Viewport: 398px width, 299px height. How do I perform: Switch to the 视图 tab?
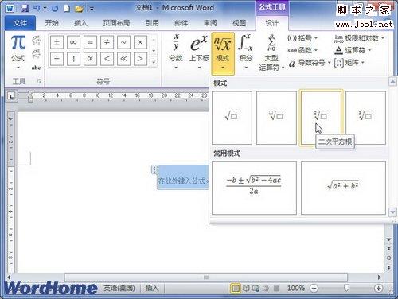point(239,23)
